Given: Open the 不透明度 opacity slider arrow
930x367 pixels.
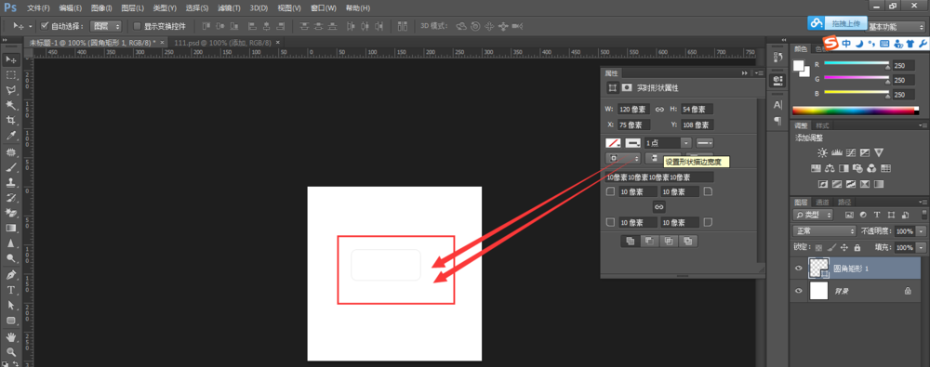Looking at the screenshot, I should tap(921, 231).
